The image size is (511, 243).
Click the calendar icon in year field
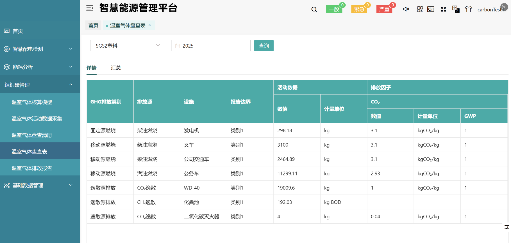178,46
